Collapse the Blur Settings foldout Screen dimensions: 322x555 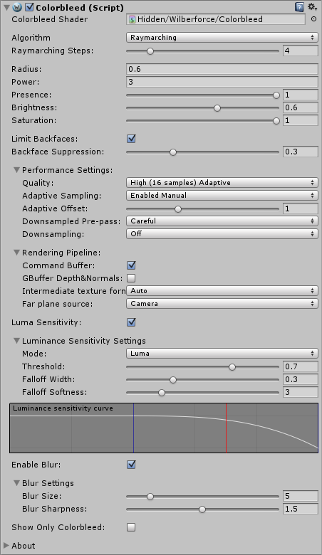coord(16,483)
